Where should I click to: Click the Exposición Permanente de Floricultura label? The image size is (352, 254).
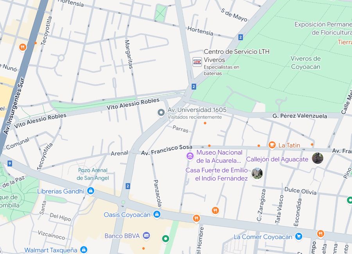(x=323, y=28)
